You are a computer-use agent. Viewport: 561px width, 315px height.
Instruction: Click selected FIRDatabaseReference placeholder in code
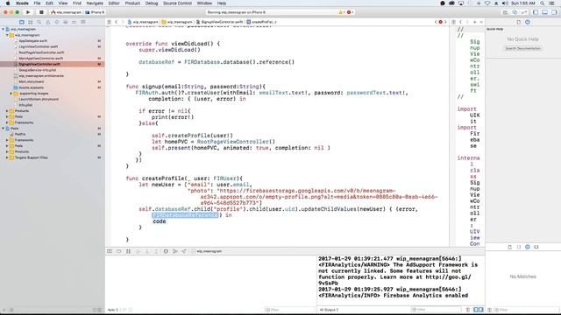(x=185, y=215)
